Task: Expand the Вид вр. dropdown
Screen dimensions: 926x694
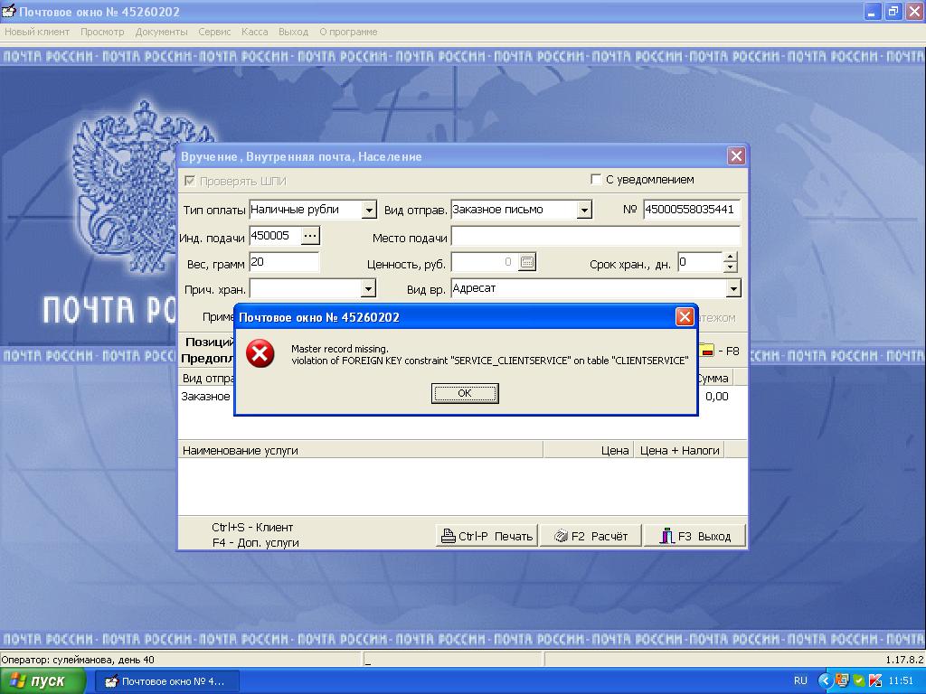Action: click(x=732, y=288)
